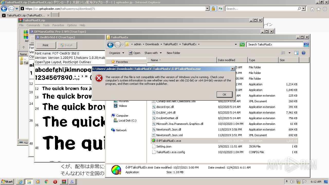Select Videos in the navigation pane
The height and width of the screenshot is (185, 329).
(123, 106)
